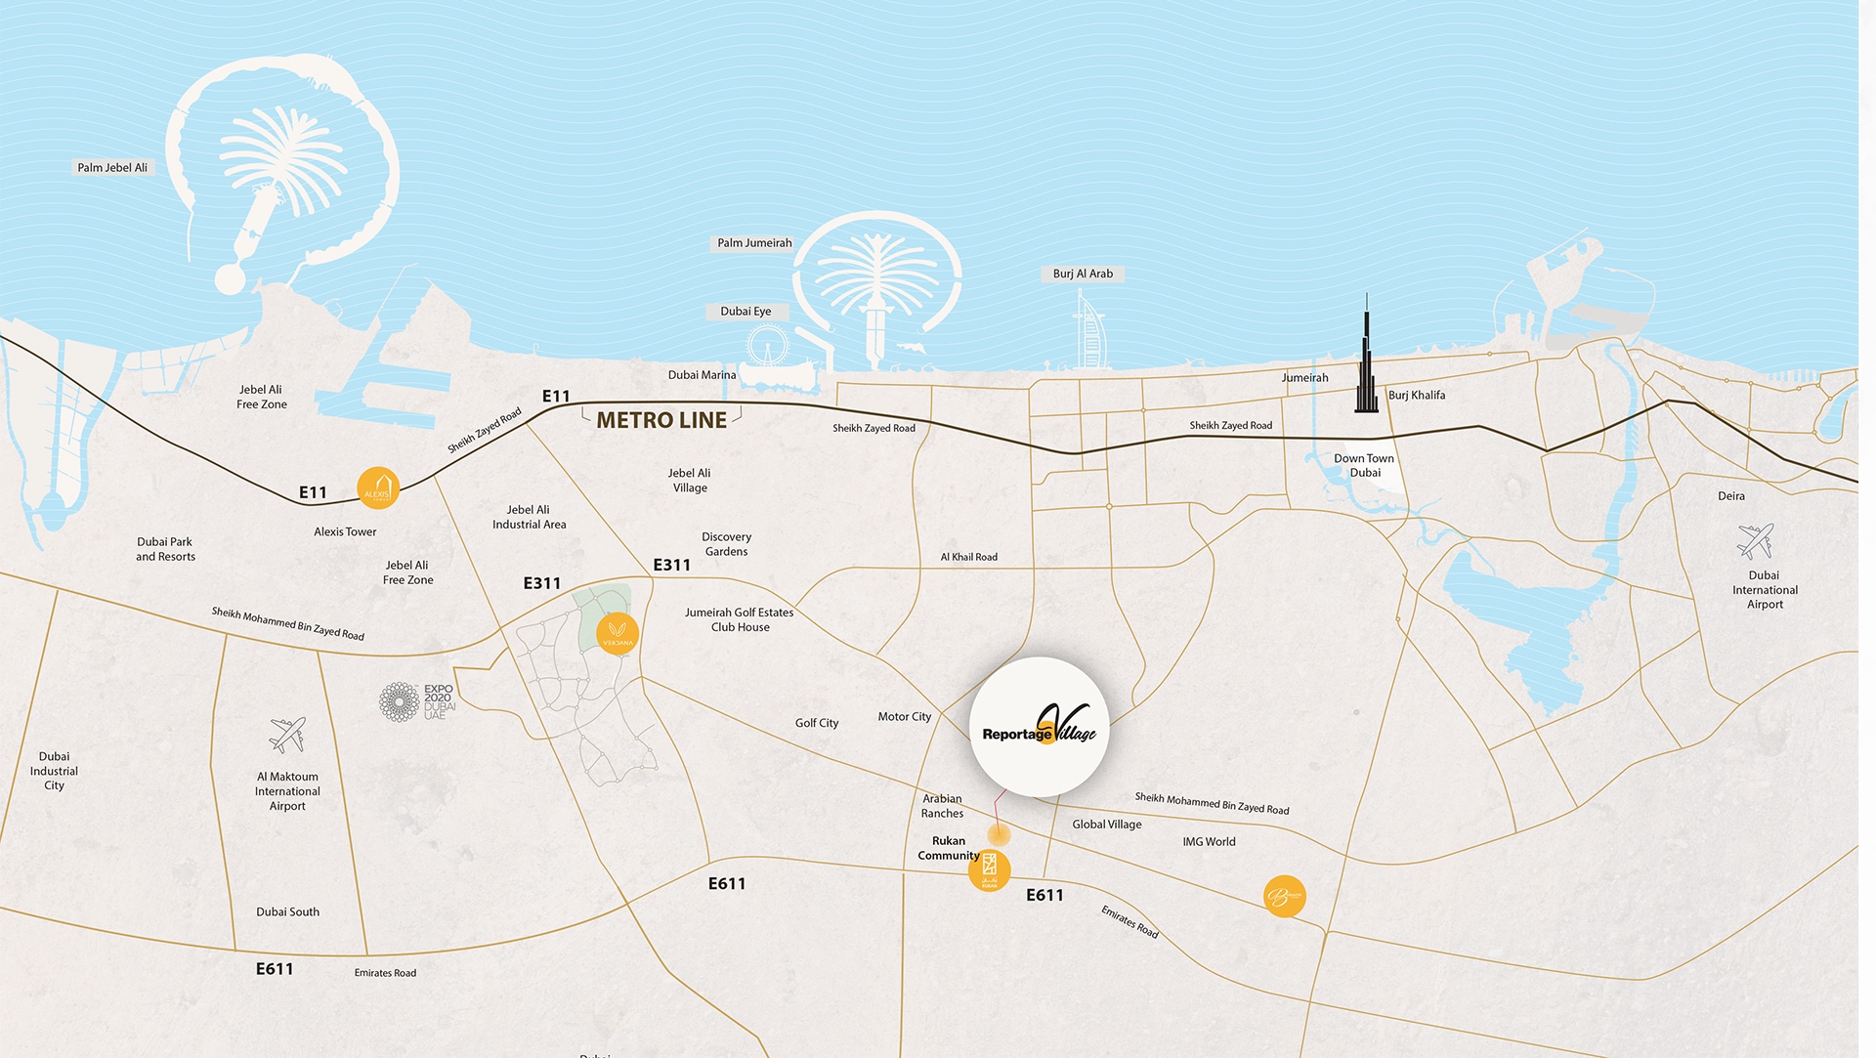Click the Alexis Tower orange marker icon
1876x1058 pixels.
click(378, 488)
